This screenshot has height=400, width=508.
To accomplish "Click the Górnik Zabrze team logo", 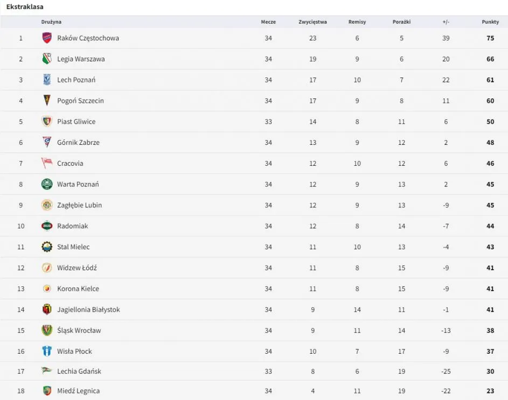I will point(47,143).
